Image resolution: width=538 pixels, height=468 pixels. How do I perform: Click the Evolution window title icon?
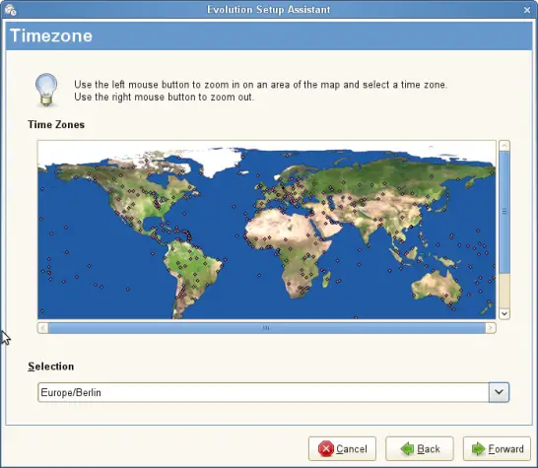(x=10, y=10)
